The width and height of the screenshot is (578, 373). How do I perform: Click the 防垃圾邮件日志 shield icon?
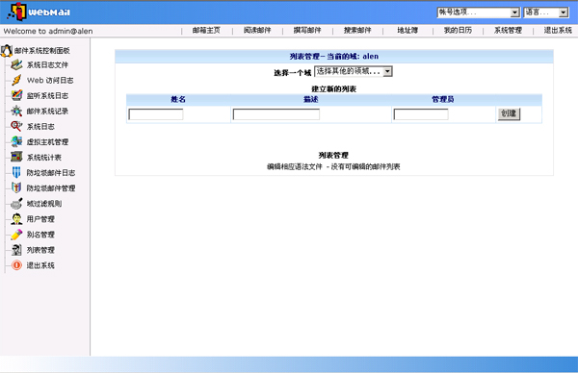[x=16, y=172]
